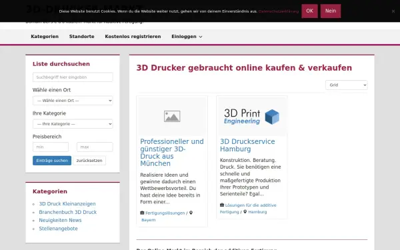Click the map pin icon before Hamburg
The height and width of the screenshot is (250, 400).
[245, 211]
